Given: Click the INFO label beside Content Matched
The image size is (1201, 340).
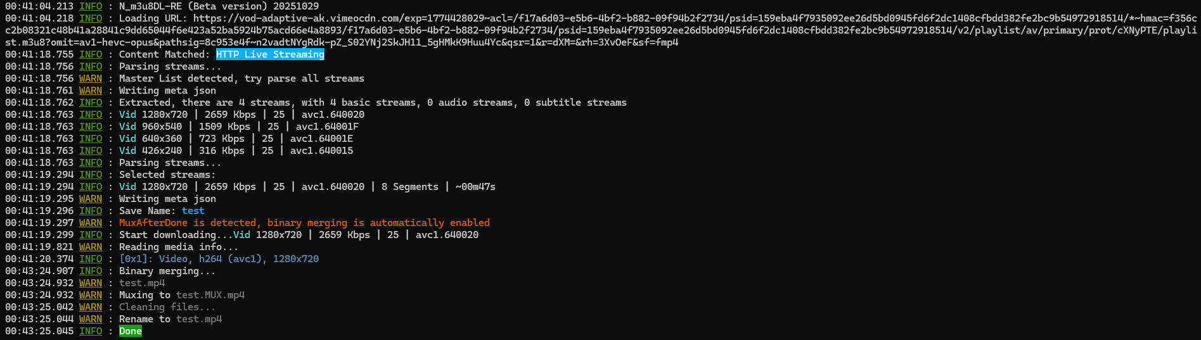Looking at the screenshot, I should pos(91,54).
